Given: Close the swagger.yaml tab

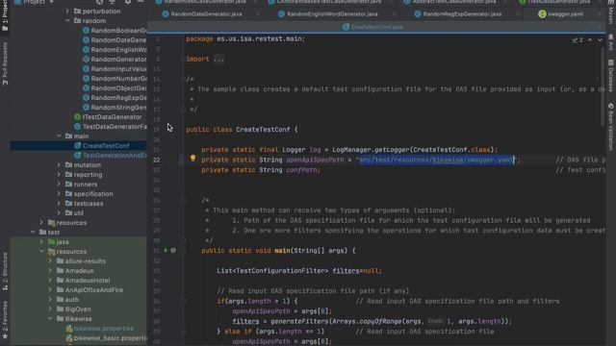Looking at the screenshot, I should pyautogui.click(x=600, y=14).
